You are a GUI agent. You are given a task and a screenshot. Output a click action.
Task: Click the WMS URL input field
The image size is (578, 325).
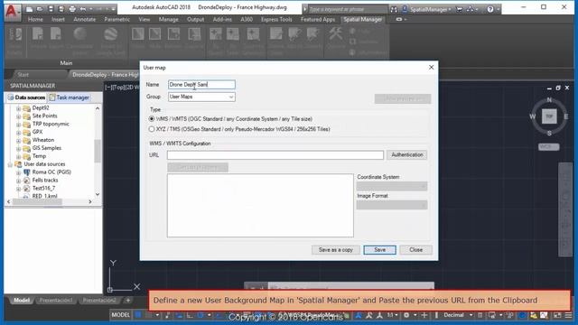pyautogui.click(x=275, y=155)
